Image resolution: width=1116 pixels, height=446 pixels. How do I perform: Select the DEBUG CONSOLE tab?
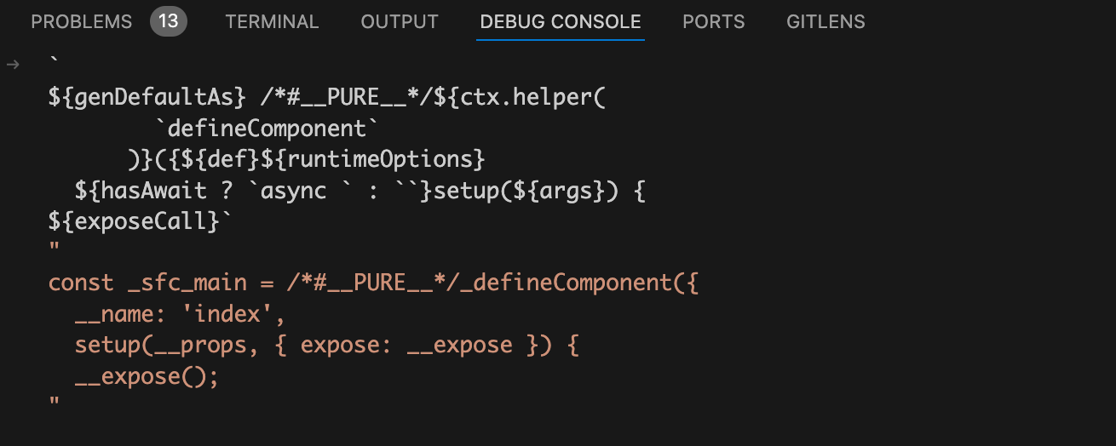[561, 22]
